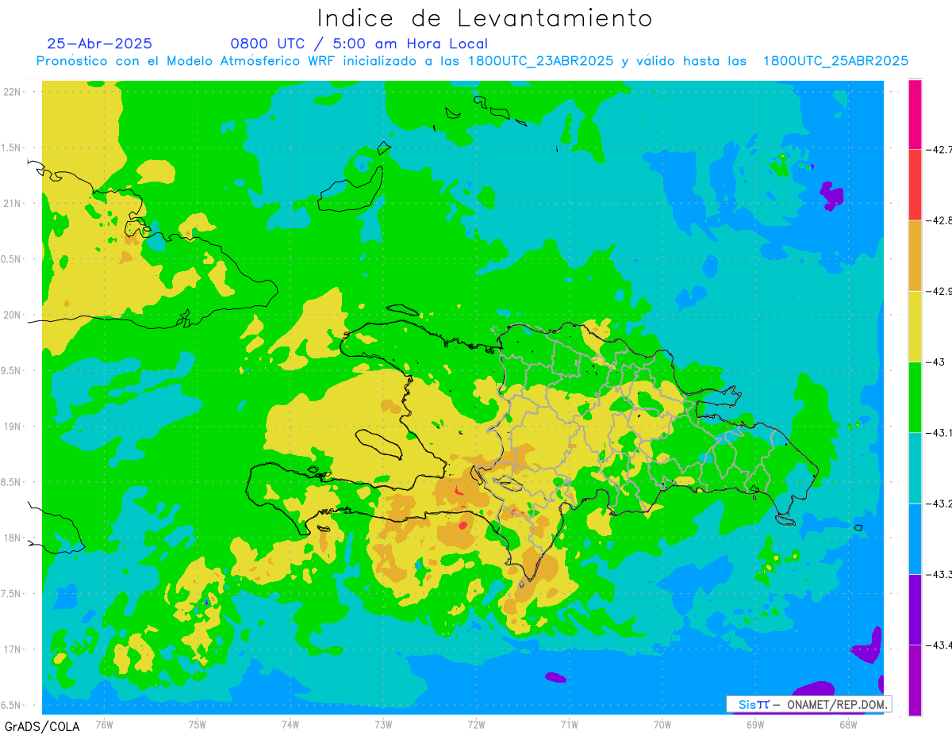
Task: Click the '1.5N' latitude label
Action: (x=12, y=147)
